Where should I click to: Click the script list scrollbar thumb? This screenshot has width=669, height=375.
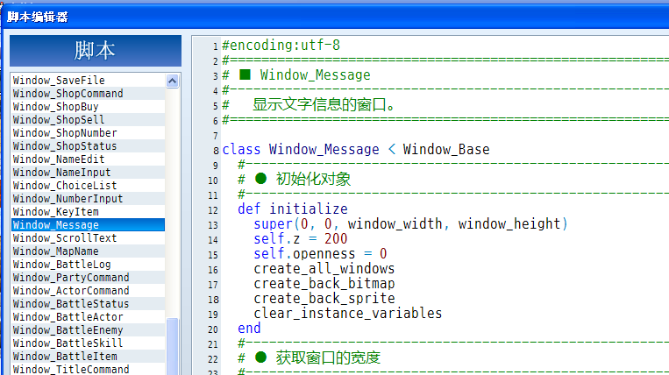[173, 347]
